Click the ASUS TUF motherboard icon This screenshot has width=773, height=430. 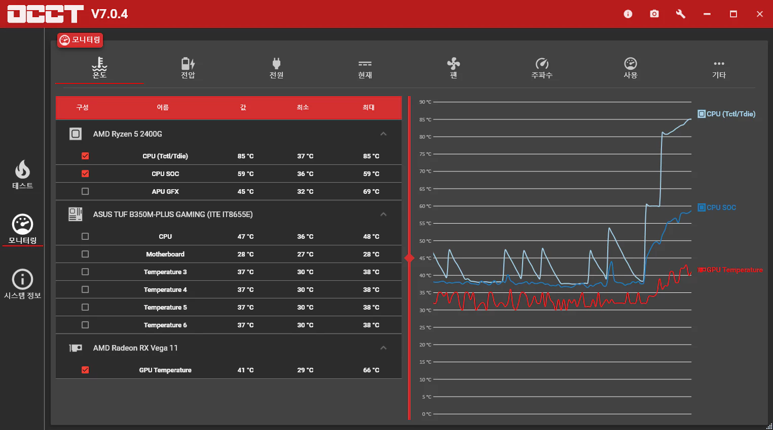tap(76, 214)
